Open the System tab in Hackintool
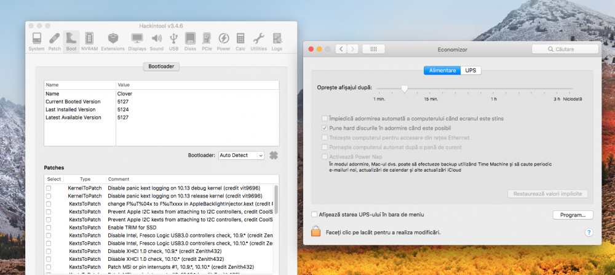This screenshot has width=615, height=275. [36, 42]
